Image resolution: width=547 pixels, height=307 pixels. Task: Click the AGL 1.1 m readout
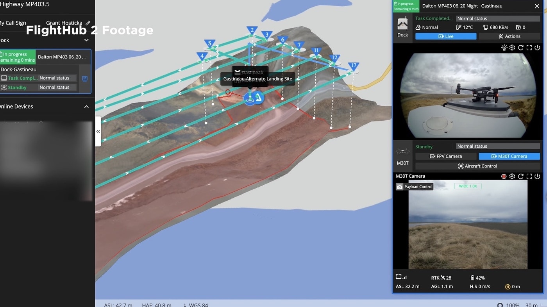tap(442, 287)
